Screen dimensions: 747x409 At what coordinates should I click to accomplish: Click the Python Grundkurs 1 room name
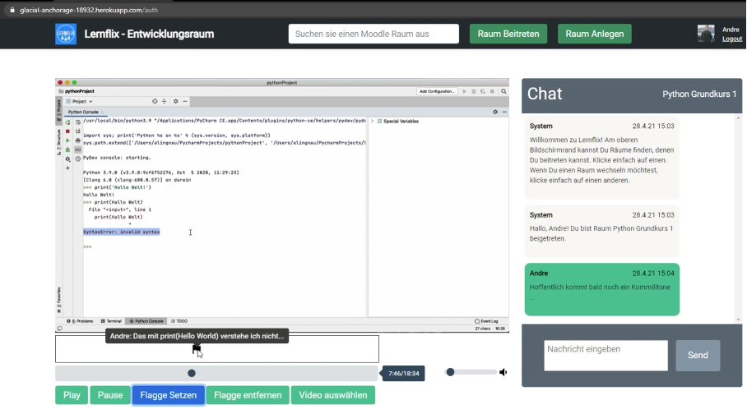click(x=699, y=94)
